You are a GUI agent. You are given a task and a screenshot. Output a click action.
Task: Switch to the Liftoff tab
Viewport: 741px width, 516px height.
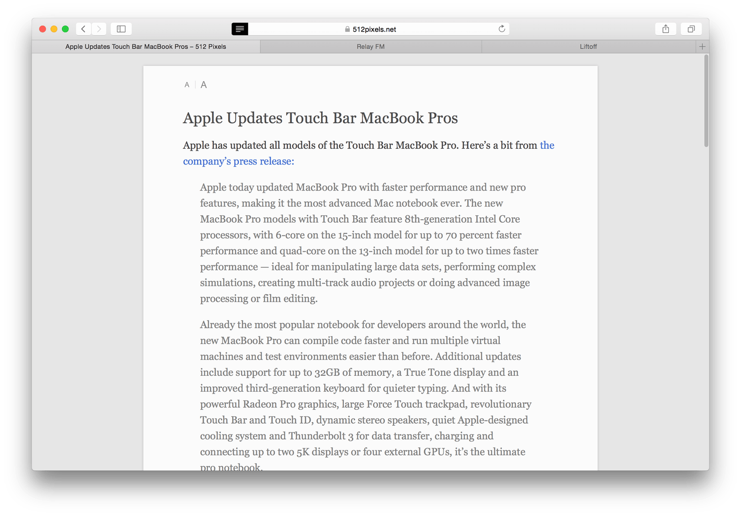tap(588, 46)
